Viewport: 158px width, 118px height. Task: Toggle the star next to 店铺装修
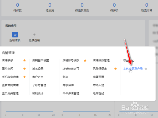24,60
